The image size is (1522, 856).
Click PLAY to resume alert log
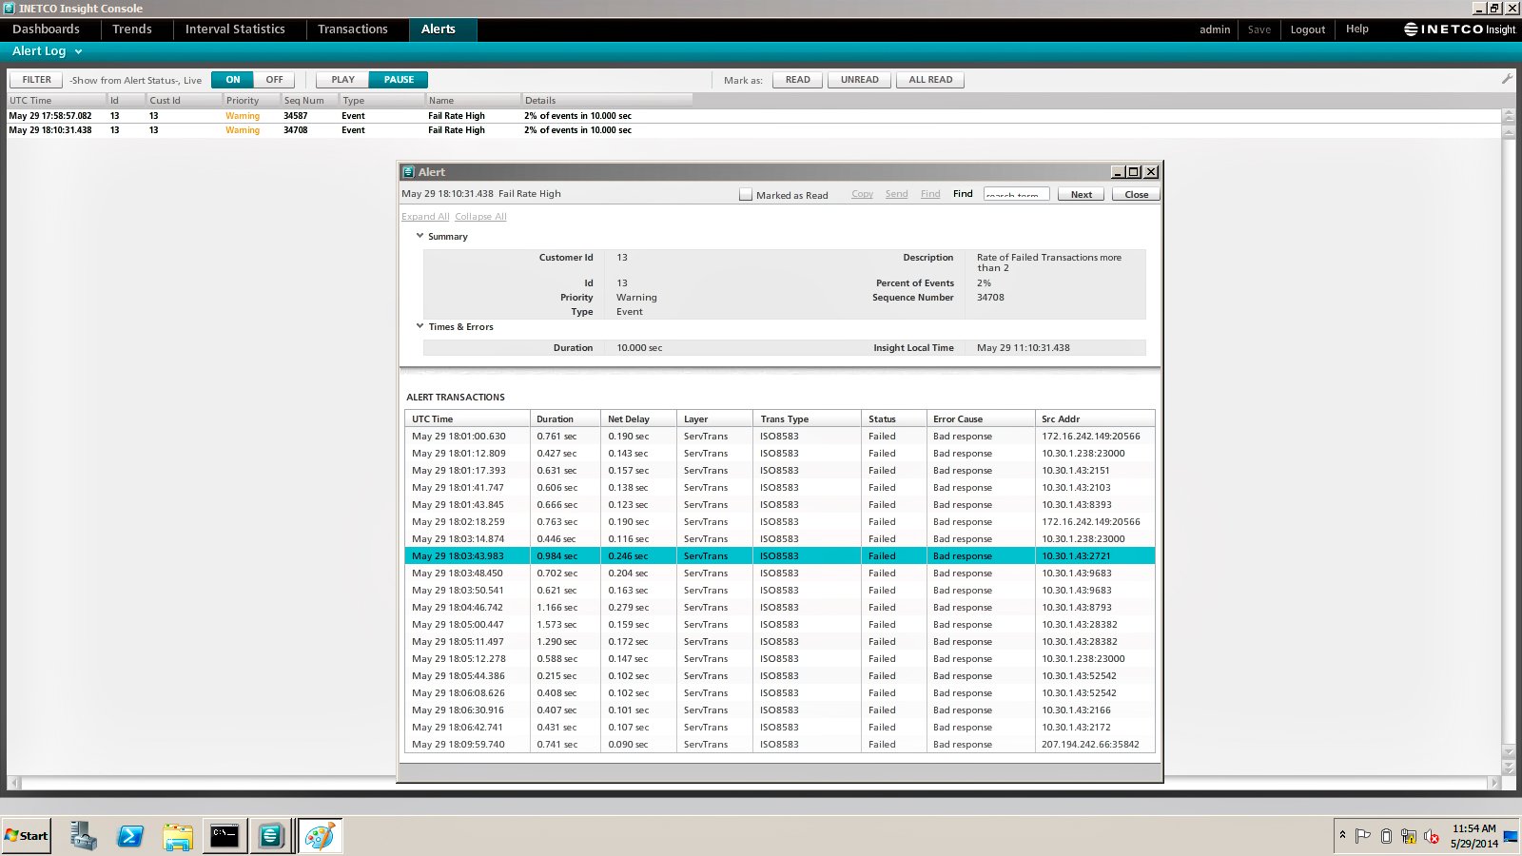point(342,80)
